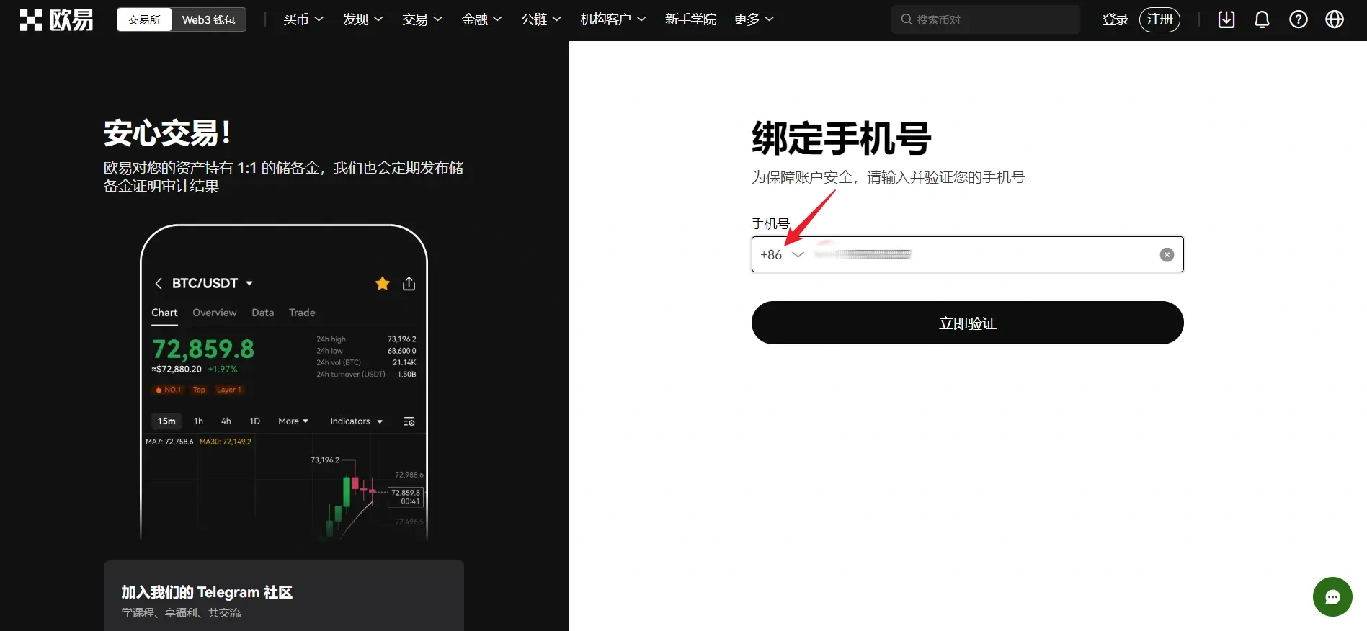The width and height of the screenshot is (1367, 631).
Task: Open the notifications bell
Action: 1262,19
